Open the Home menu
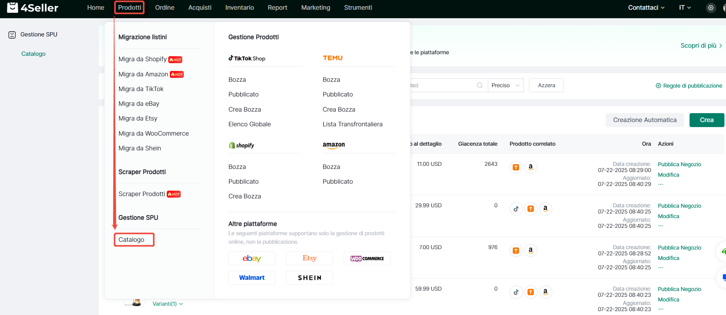This screenshot has width=726, height=315. tap(96, 8)
